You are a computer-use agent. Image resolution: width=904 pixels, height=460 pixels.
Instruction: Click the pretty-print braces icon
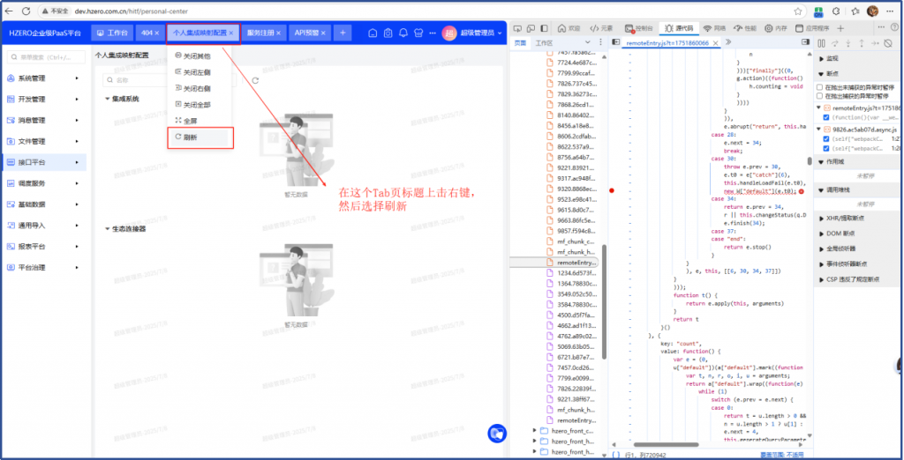click(x=617, y=456)
